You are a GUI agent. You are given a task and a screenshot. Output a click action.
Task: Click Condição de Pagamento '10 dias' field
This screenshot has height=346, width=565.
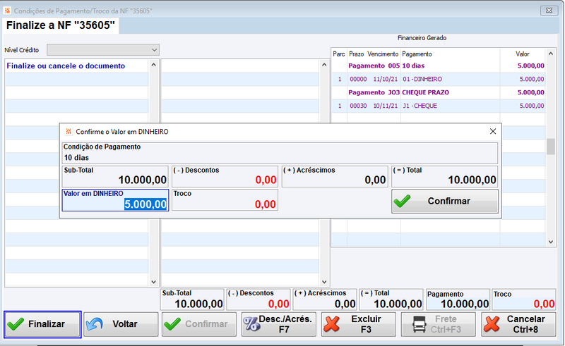point(280,153)
